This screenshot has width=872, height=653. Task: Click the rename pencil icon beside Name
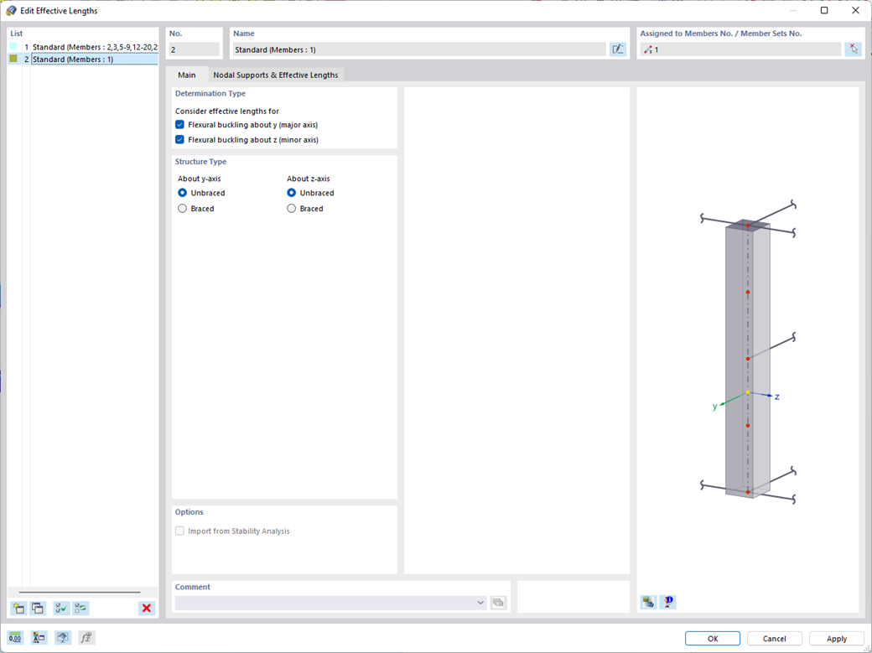[x=618, y=49]
